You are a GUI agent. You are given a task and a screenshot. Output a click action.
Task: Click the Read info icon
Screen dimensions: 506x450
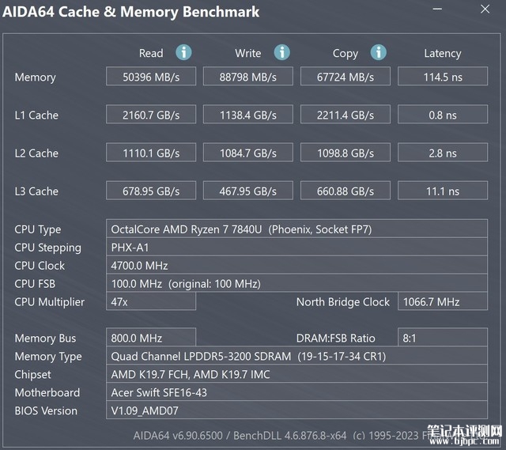point(183,52)
